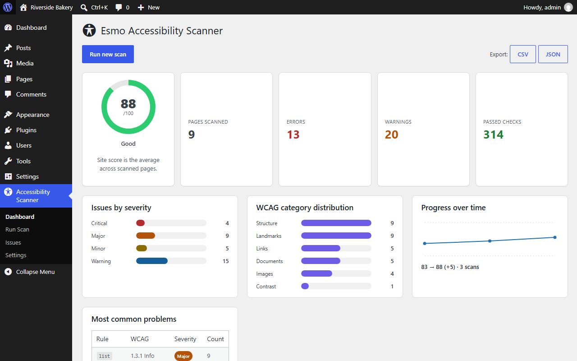Click the Media icon in sidebar

pyautogui.click(x=8, y=63)
